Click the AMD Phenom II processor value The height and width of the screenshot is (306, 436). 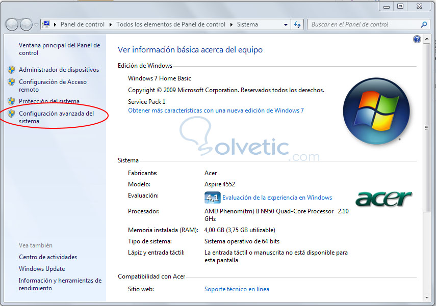coord(276,215)
